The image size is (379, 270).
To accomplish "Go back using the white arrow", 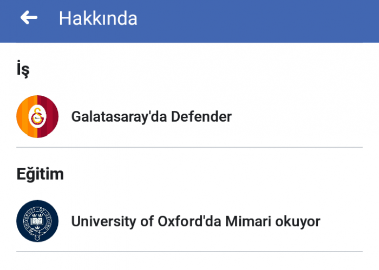I will tap(29, 17).
